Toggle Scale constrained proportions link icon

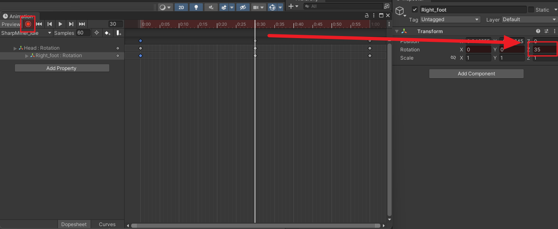(x=453, y=58)
